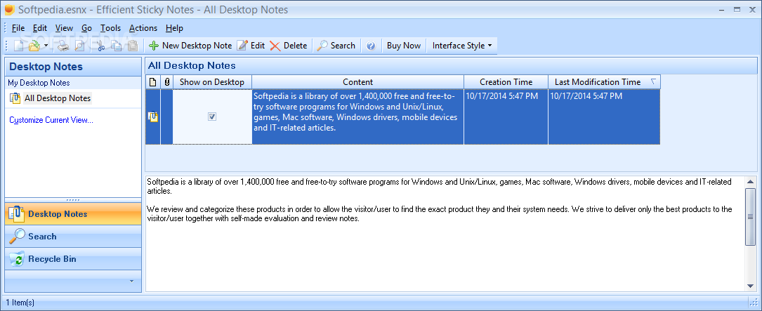Click the Print Preview icon

pyautogui.click(x=79, y=46)
